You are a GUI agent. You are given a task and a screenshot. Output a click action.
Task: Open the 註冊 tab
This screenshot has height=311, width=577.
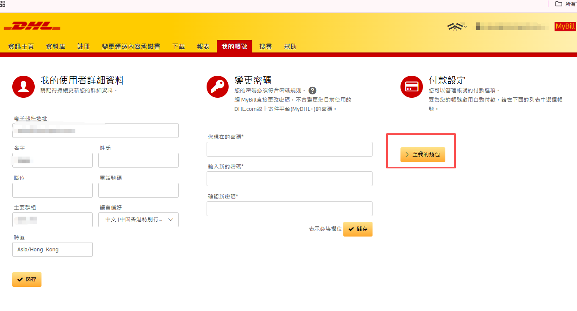tap(83, 47)
